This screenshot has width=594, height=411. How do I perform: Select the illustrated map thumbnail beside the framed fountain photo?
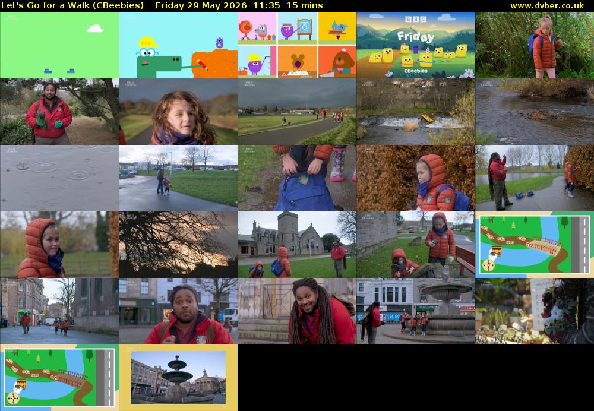coord(59,378)
